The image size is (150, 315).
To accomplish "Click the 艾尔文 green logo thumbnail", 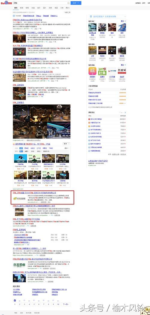I will pyautogui.click(x=19, y=198).
